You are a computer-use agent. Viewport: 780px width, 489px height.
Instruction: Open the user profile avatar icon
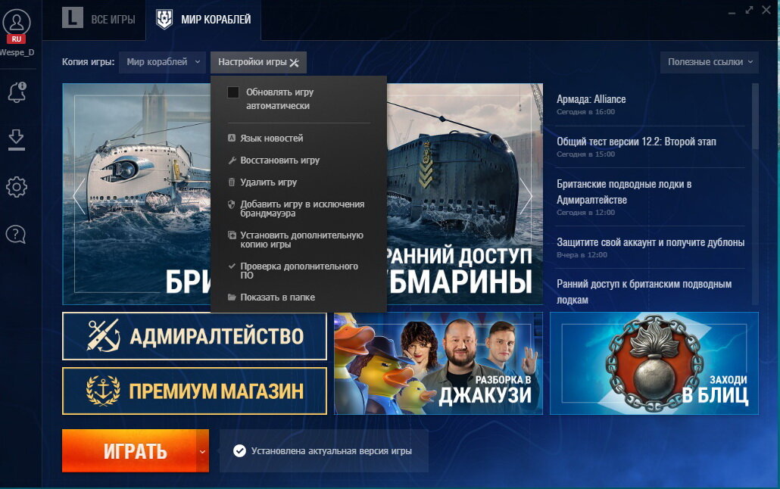pos(17,23)
